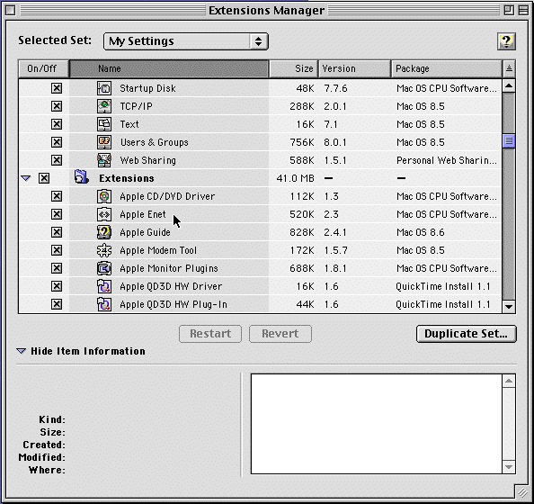Click the sort order toggle icon
534x504 pixels.
(509, 68)
